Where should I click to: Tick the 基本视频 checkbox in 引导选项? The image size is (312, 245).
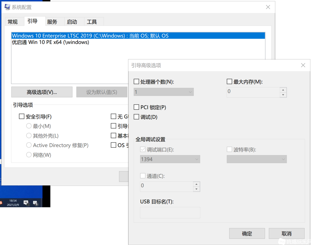[113, 136]
